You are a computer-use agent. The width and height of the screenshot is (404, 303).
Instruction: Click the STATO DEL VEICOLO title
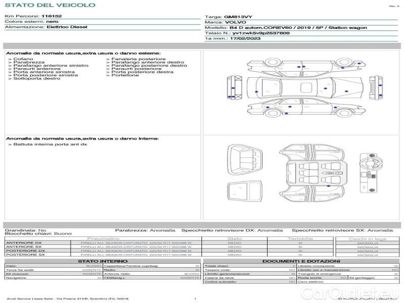pos(49,5)
